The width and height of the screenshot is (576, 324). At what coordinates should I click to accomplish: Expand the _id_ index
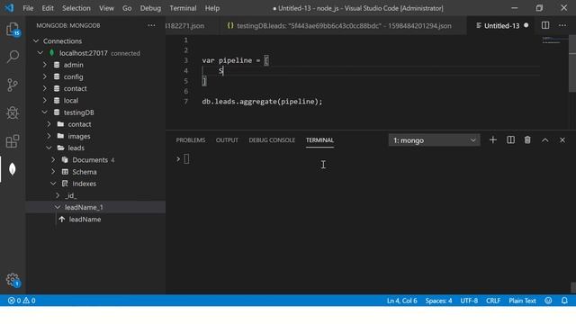click(x=58, y=195)
